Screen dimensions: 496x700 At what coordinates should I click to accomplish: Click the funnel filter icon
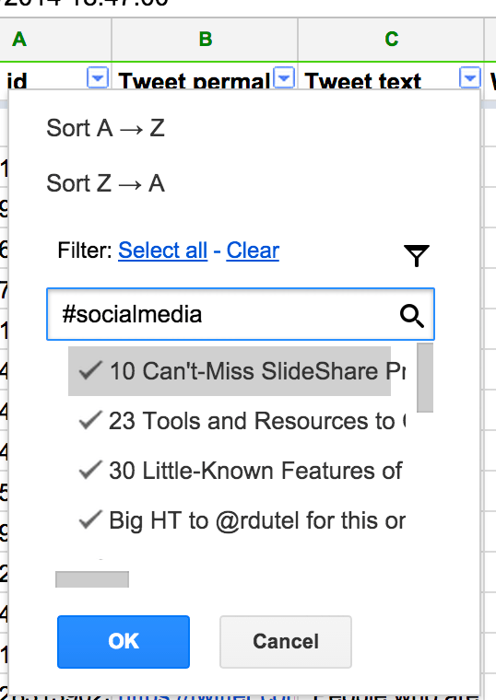tap(417, 255)
